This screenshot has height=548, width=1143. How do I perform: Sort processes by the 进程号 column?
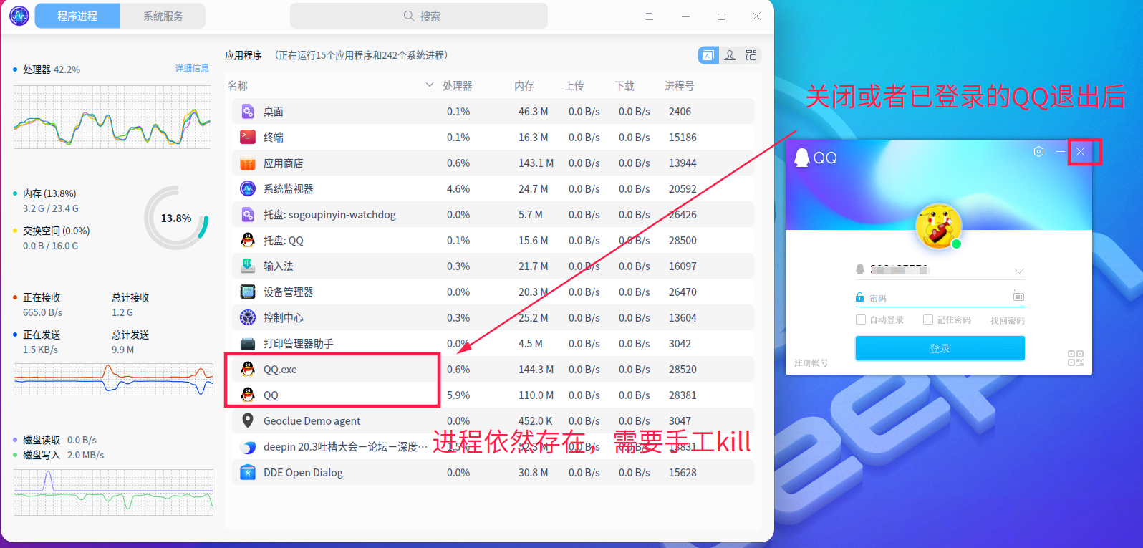click(680, 86)
